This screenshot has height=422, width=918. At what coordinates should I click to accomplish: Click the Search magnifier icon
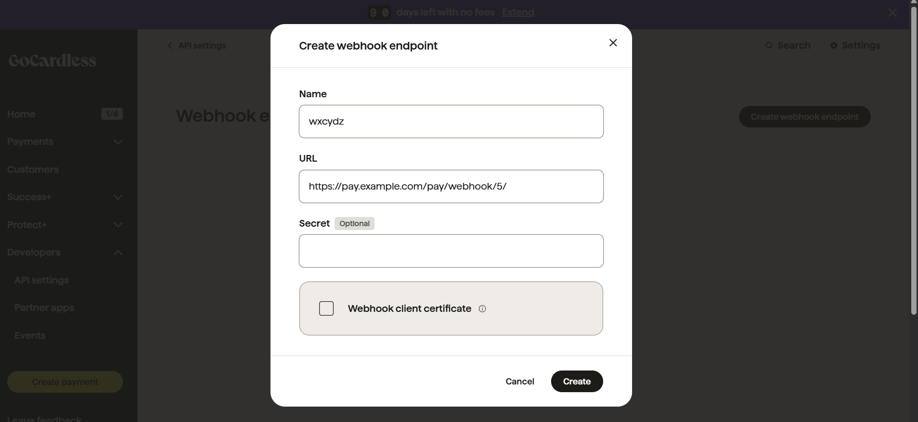click(769, 46)
